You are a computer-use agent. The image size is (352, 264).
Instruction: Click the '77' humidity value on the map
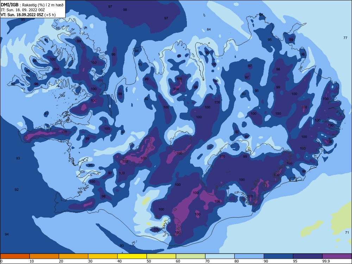coord(345,38)
